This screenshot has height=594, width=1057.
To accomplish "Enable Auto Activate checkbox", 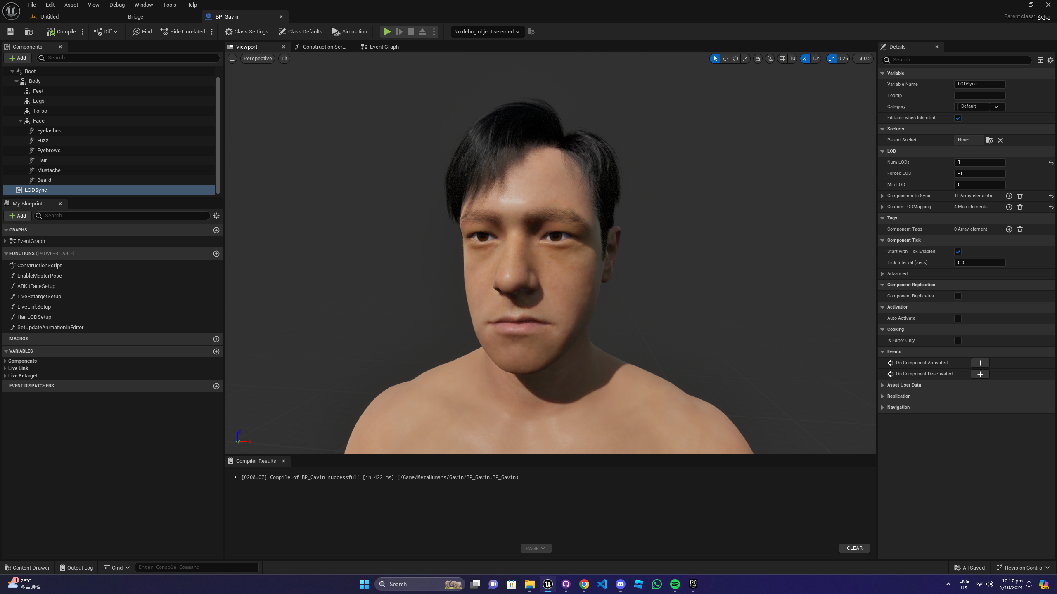I will [958, 318].
